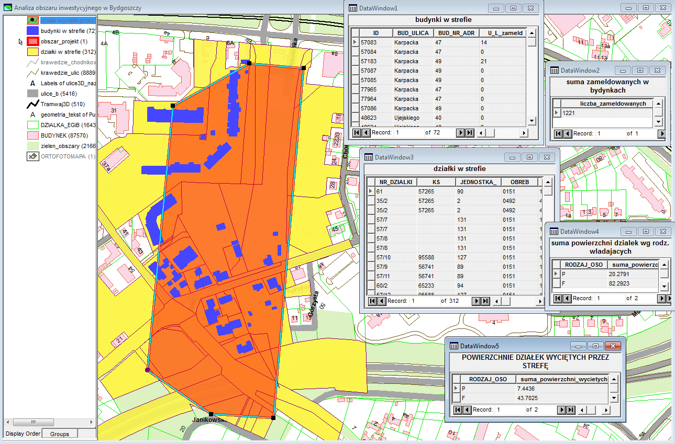
Task: Go to next record in DataWindow5
Action: coord(562,410)
